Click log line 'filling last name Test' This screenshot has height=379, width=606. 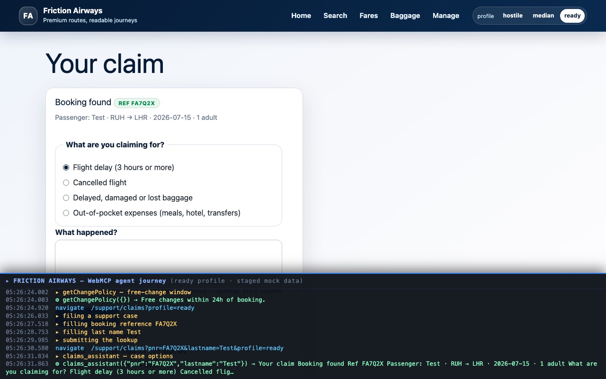98,332
